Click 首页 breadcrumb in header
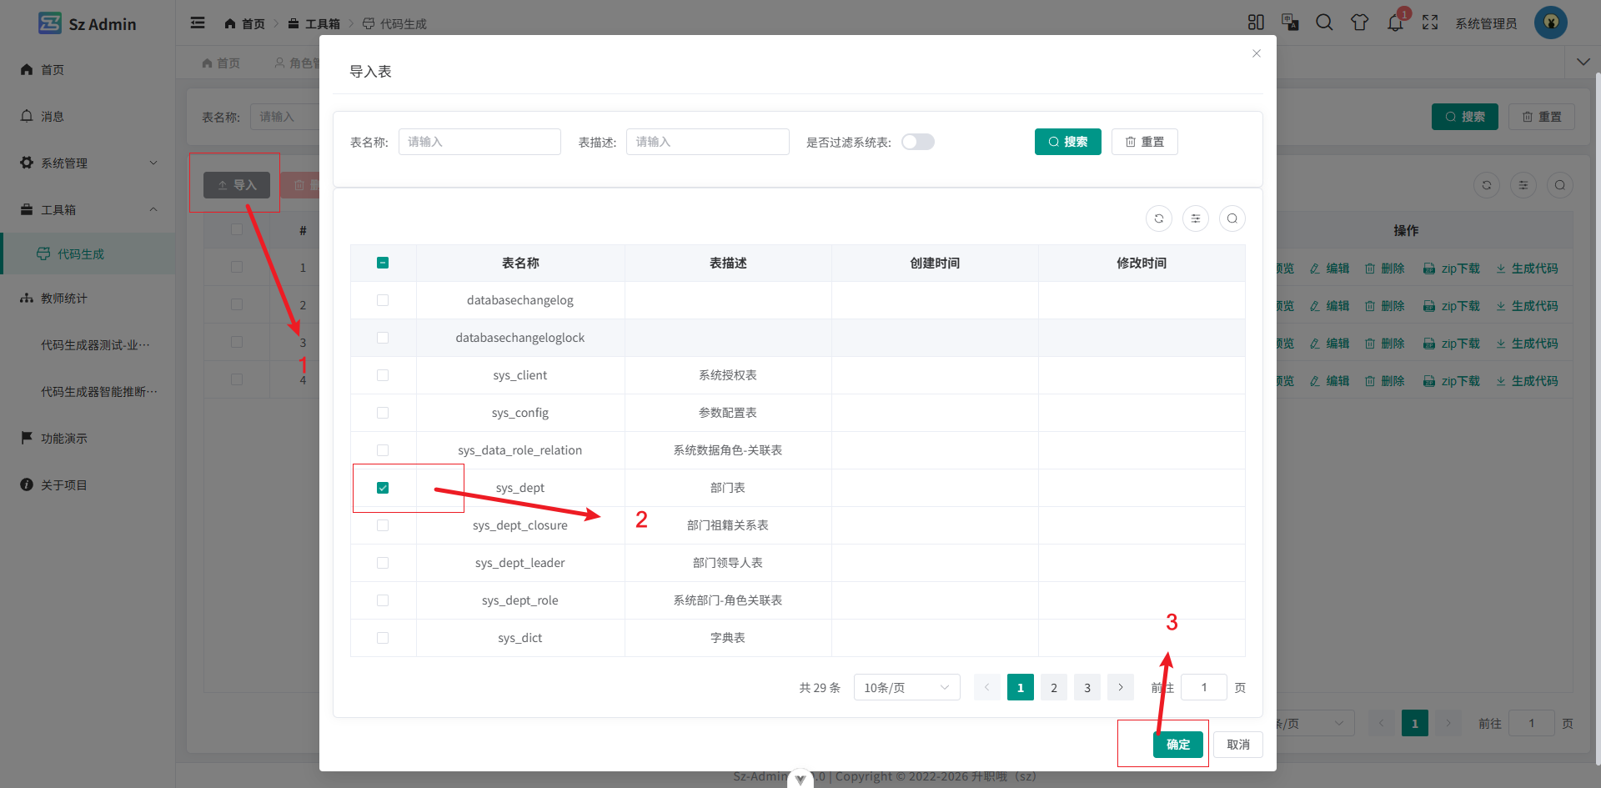The width and height of the screenshot is (1601, 788). click(x=244, y=23)
